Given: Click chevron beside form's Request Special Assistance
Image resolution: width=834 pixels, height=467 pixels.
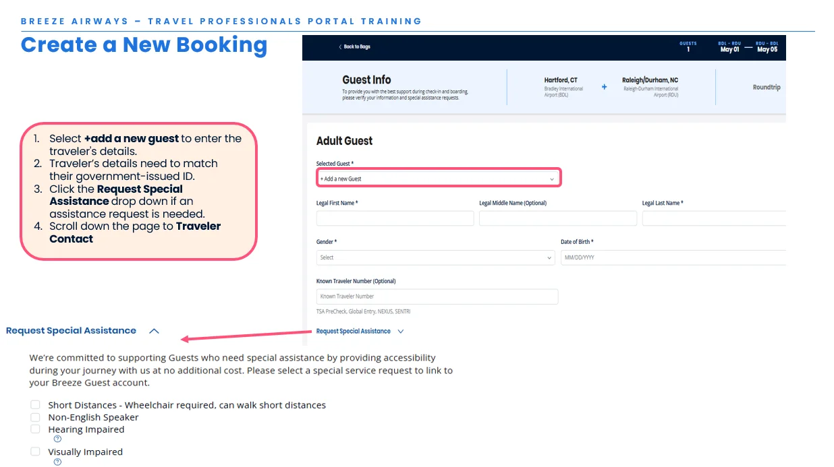Looking at the screenshot, I should (400, 332).
